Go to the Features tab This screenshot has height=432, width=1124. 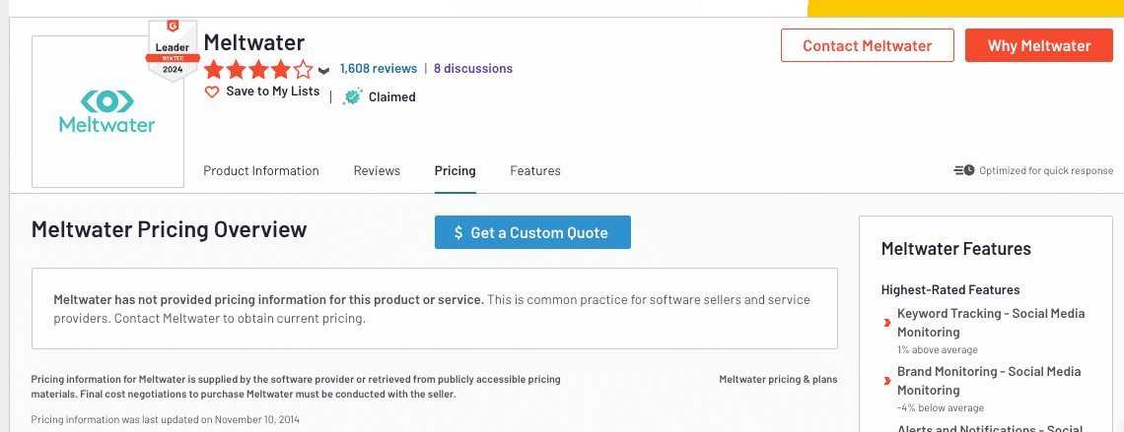click(x=535, y=170)
